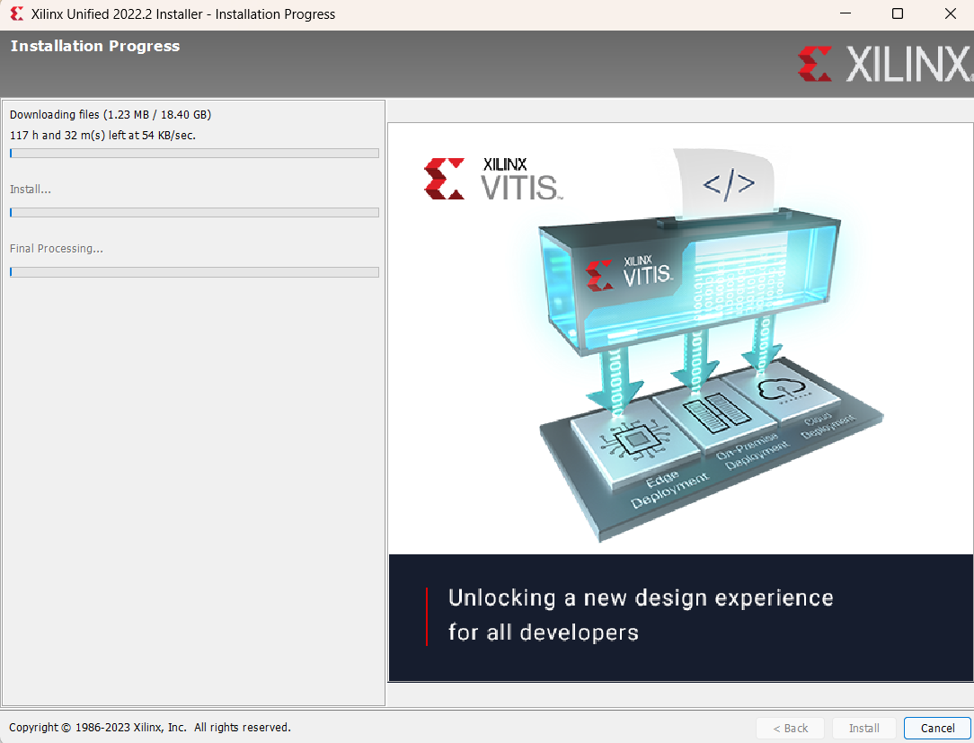Screen dimensions: 974x743
Task: Click the Install progress bar
Action: pyautogui.click(x=194, y=212)
